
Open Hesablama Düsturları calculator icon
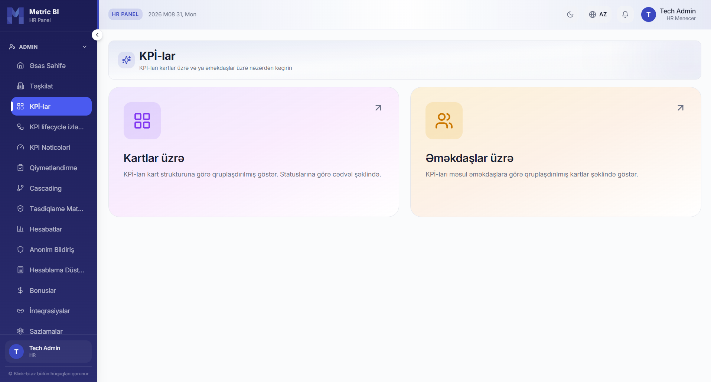[20, 270]
